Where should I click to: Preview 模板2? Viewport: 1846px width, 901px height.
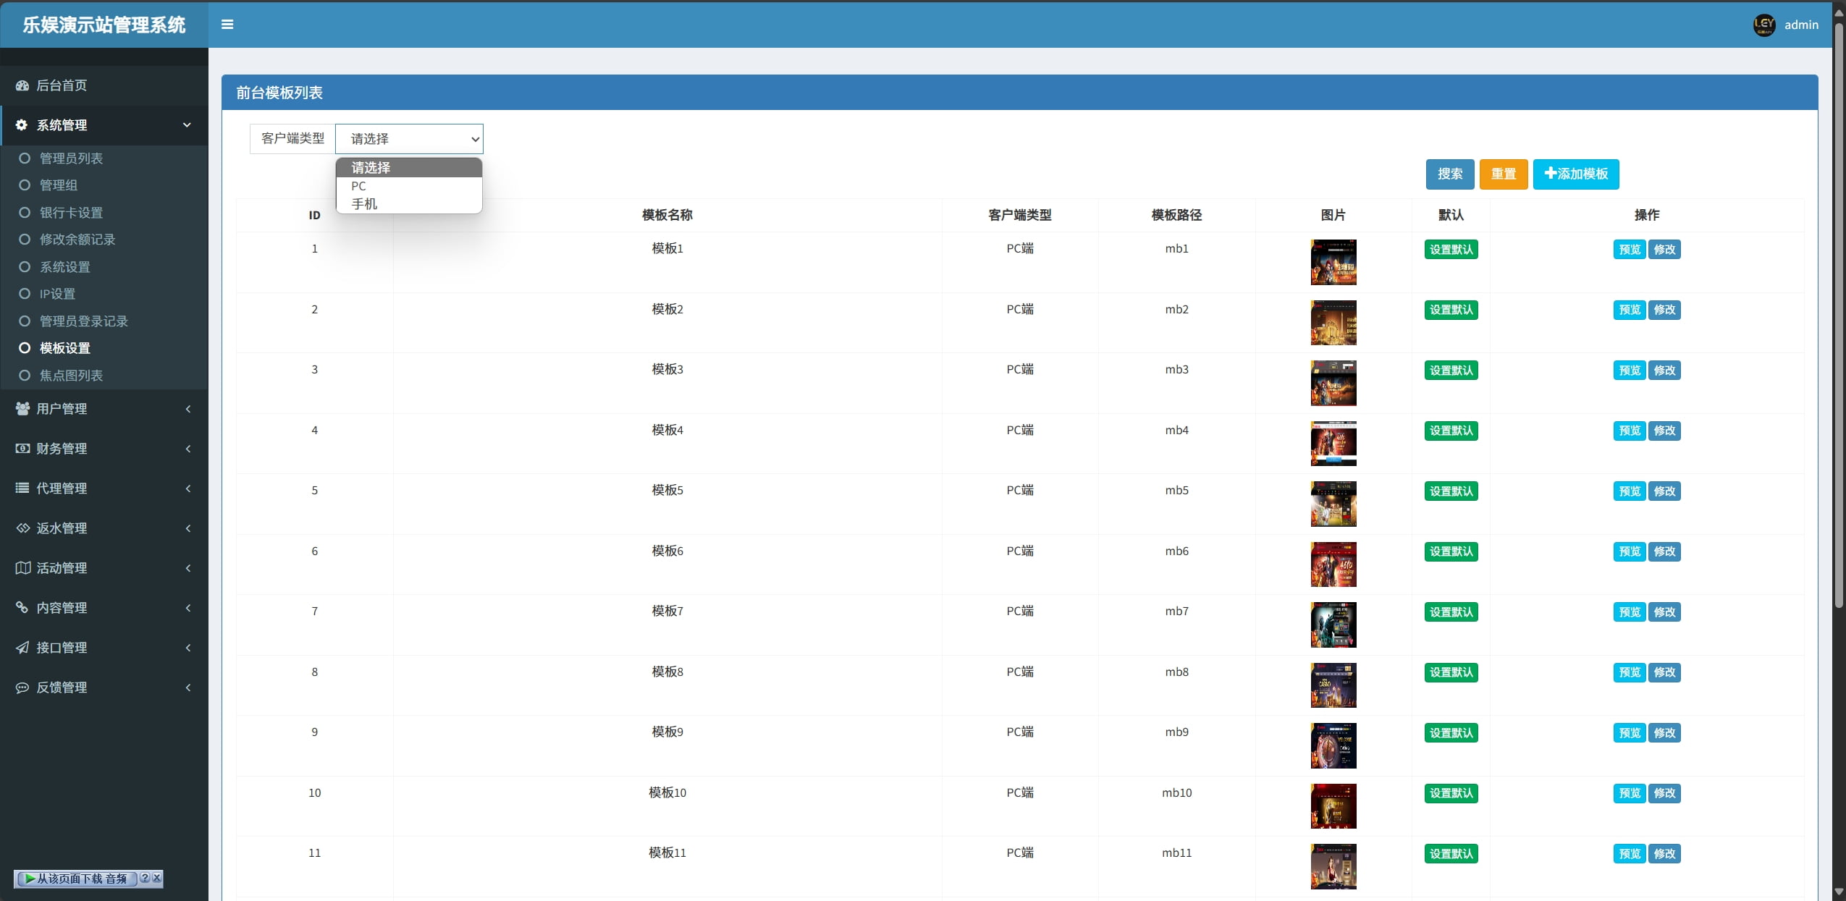[1630, 310]
